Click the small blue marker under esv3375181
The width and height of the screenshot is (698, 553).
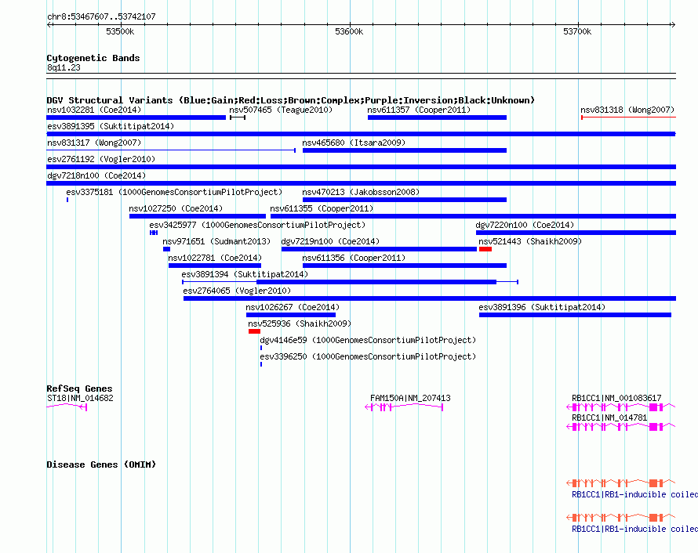pos(67,200)
